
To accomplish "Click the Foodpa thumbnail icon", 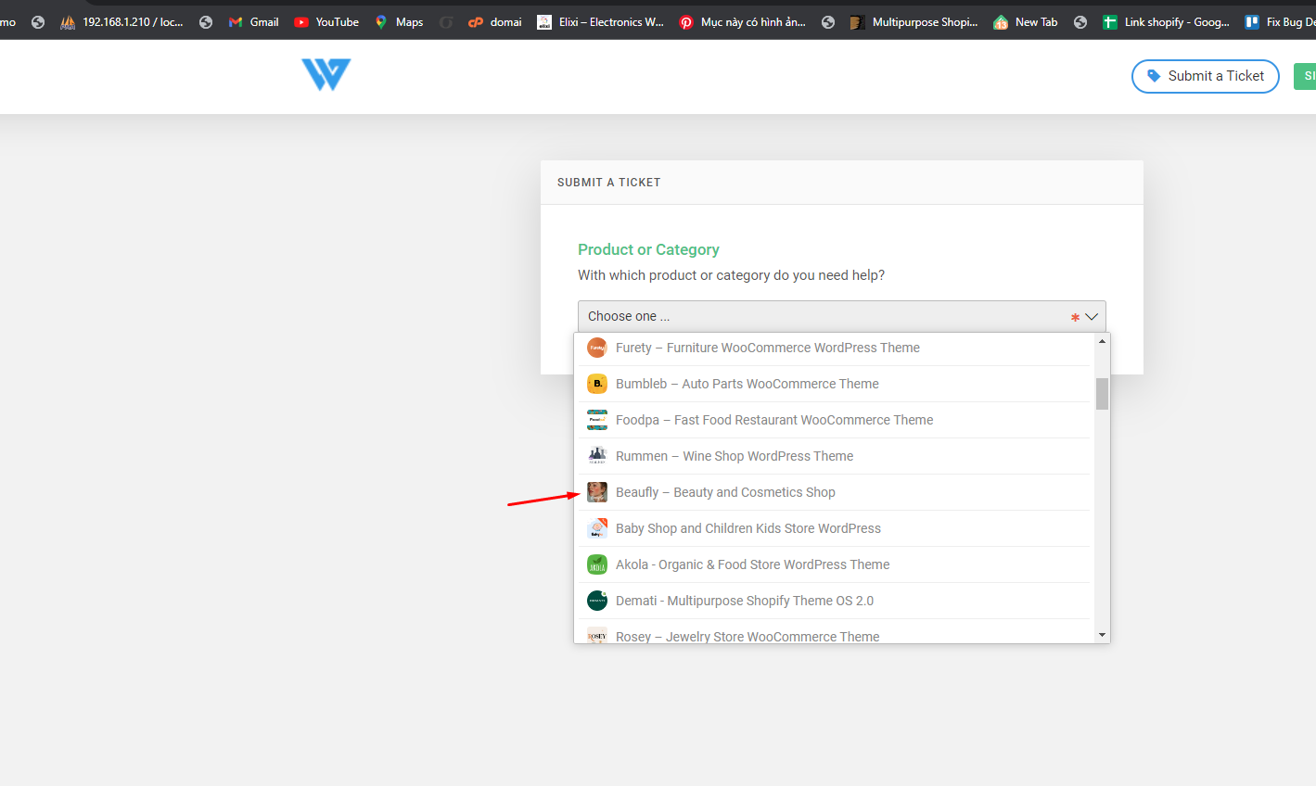I will tap(597, 420).
